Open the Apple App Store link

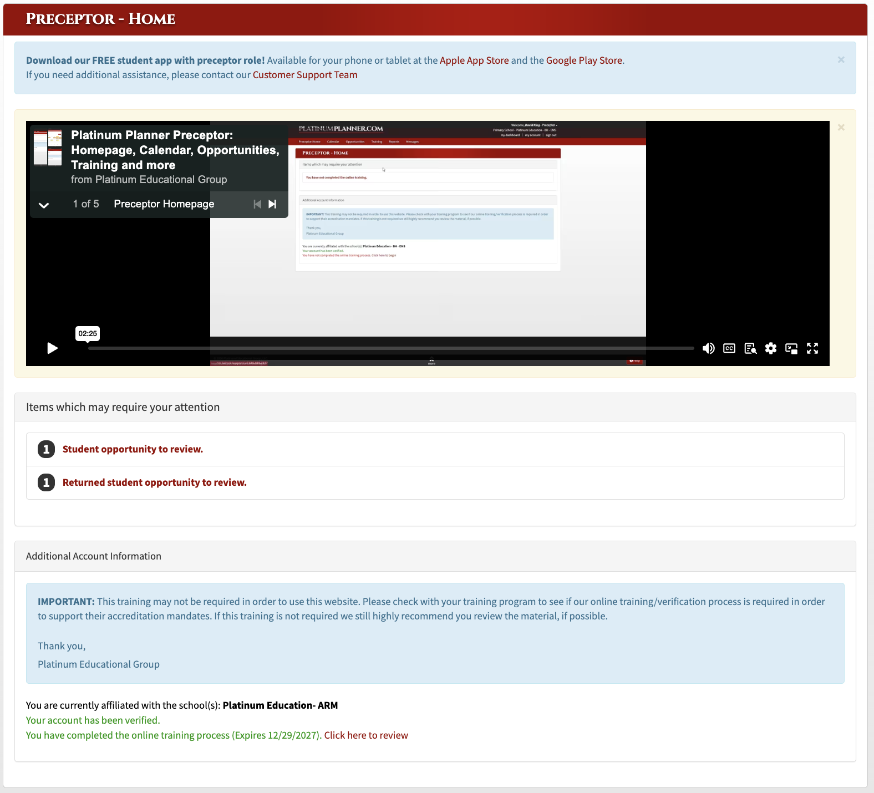(474, 60)
